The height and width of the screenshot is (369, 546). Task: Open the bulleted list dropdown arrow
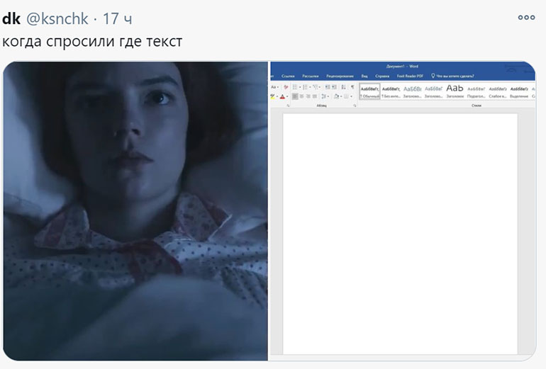(x=300, y=87)
